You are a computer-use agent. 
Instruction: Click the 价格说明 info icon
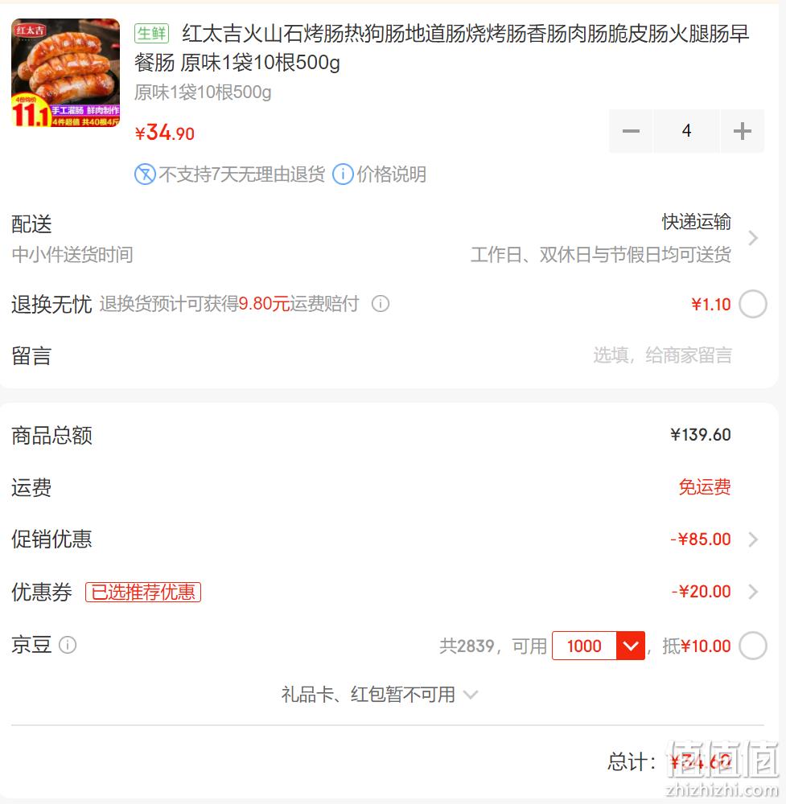344,174
